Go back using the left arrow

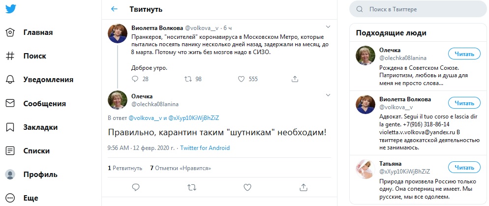[115, 9]
